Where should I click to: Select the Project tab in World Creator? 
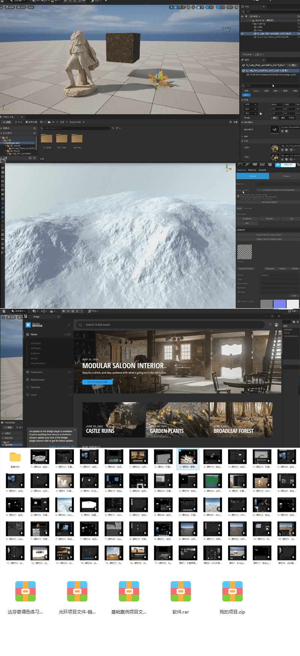(286, 176)
